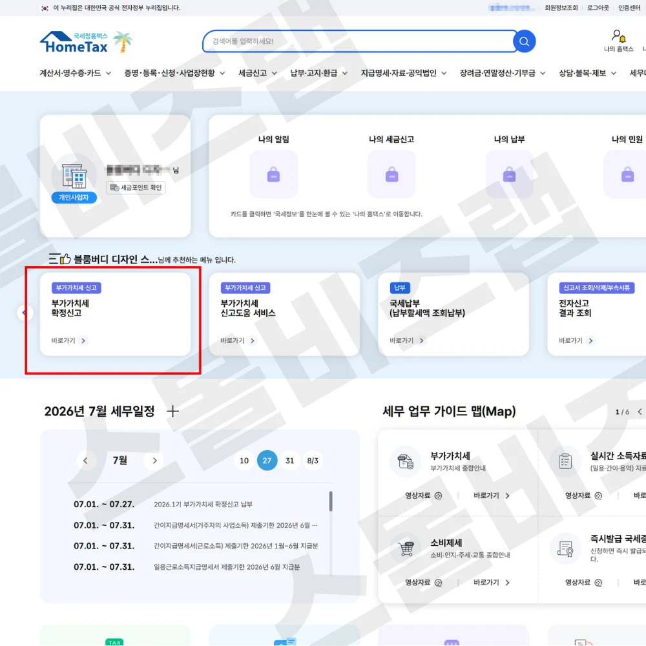
Task: Open 부가가치세 신고도움 서비스 card
Action: (284, 314)
